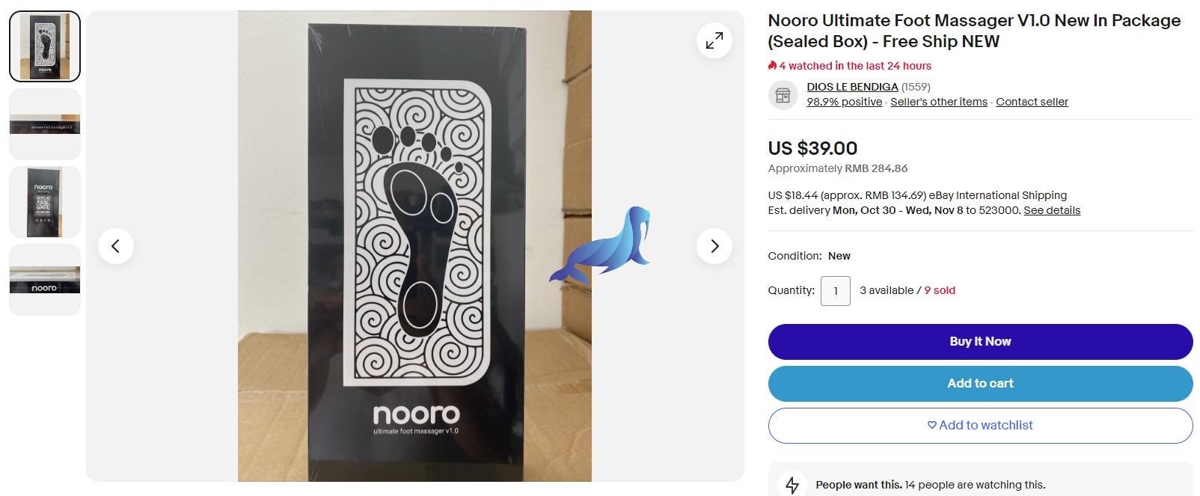Click the seller storefront avatar icon
Image resolution: width=1200 pixels, height=496 pixels.
tap(783, 95)
